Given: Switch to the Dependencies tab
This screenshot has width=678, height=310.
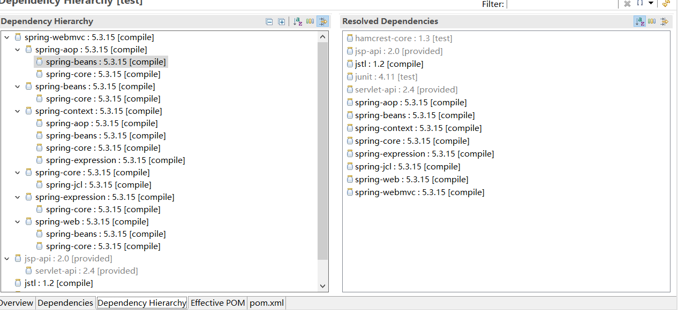Looking at the screenshot, I should click(x=65, y=303).
